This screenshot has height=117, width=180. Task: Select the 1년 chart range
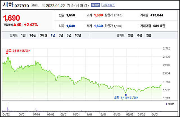coord(53,35)
